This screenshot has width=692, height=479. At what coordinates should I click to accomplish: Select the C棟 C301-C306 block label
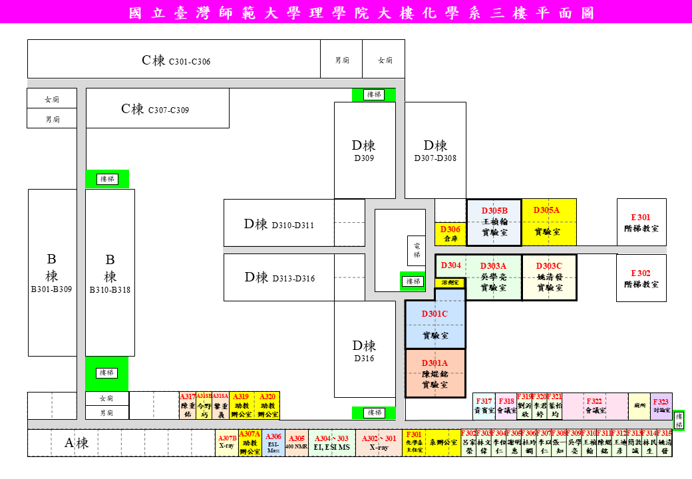coord(176,61)
